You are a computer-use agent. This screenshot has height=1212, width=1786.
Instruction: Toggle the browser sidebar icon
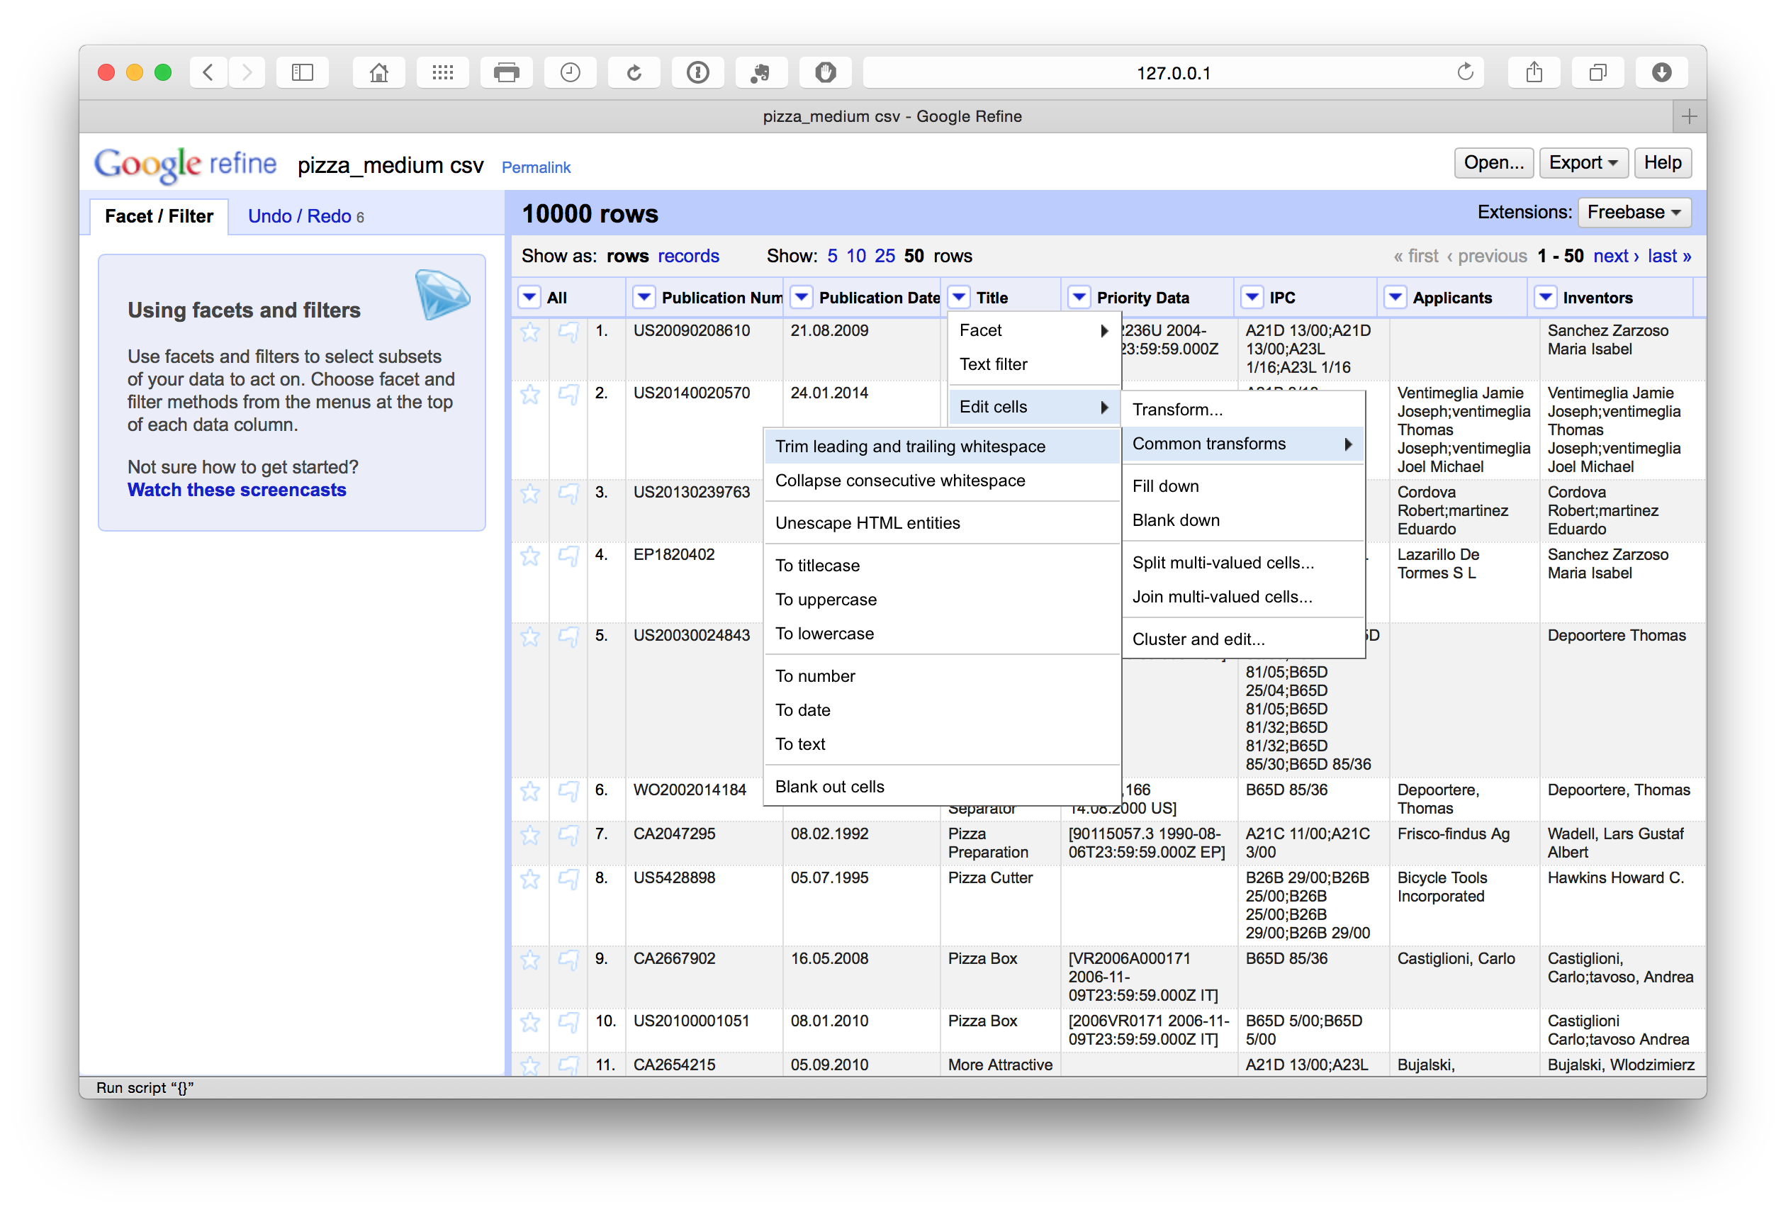click(302, 73)
